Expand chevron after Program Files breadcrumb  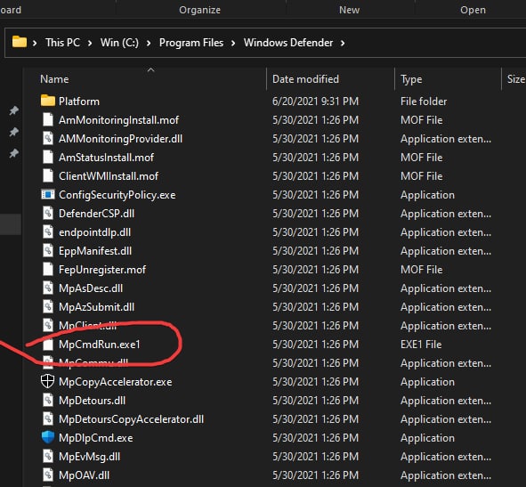coord(233,43)
